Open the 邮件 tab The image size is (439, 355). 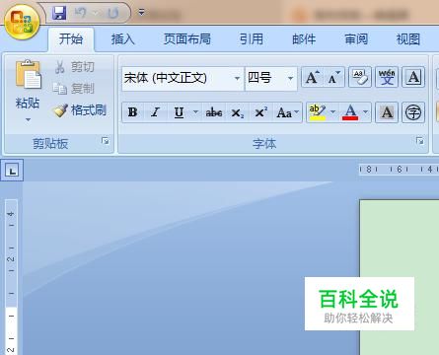coord(304,39)
